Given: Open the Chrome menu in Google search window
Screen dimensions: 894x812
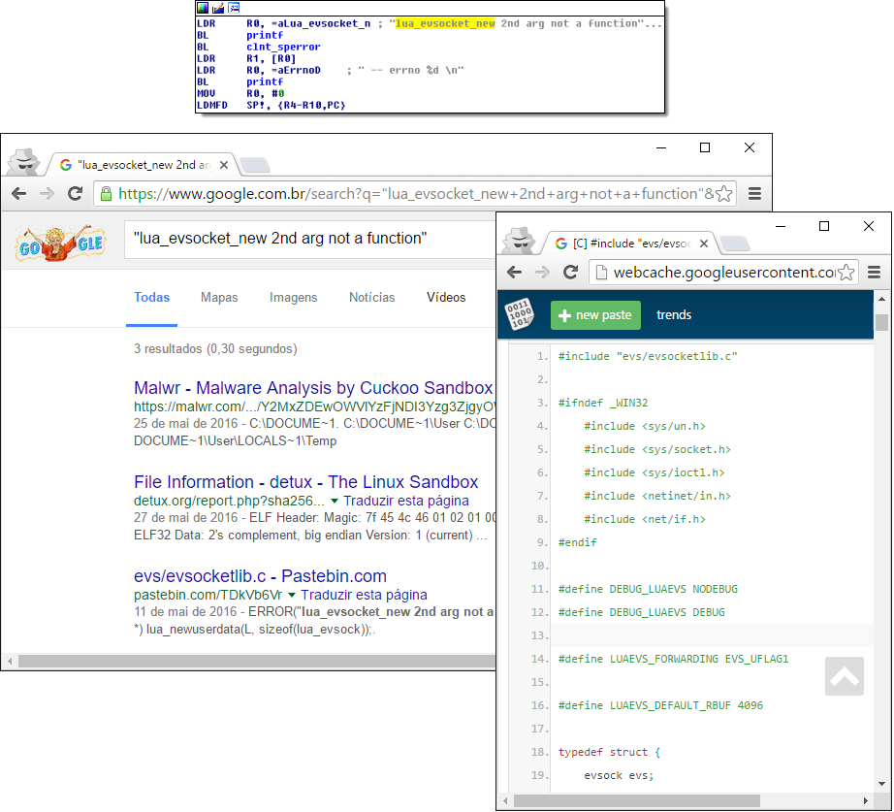Looking at the screenshot, I should [754, 193].
